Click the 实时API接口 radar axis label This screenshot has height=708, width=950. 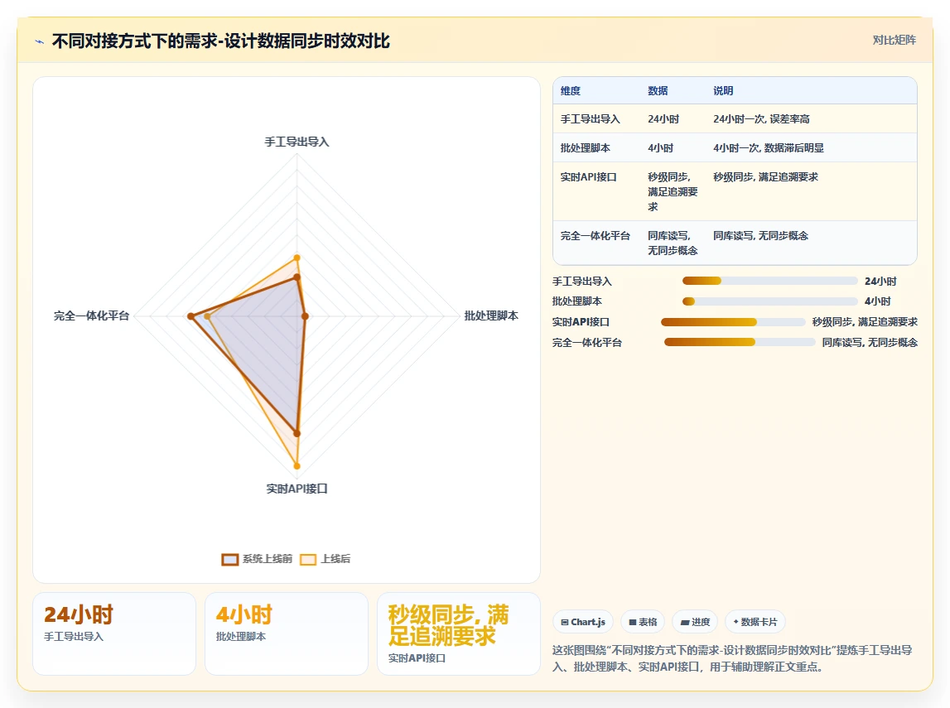tap(297, 489)
